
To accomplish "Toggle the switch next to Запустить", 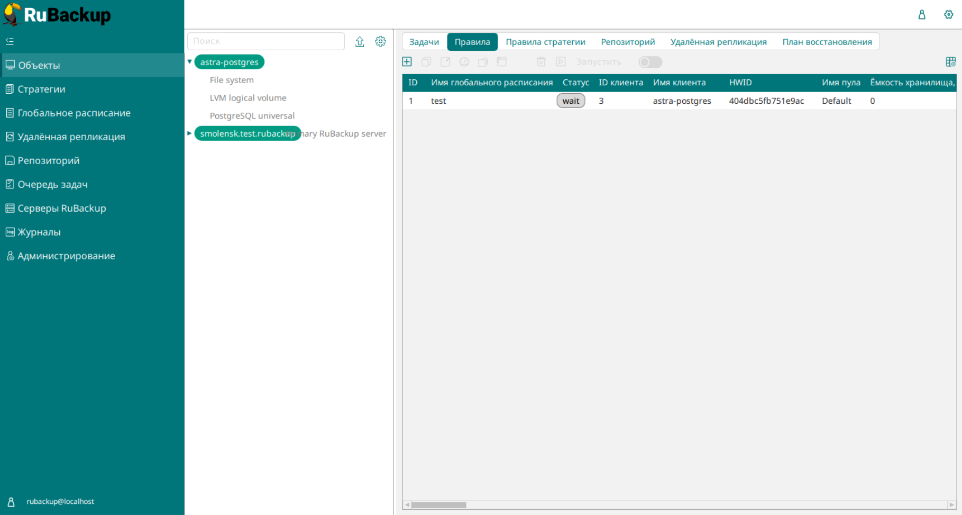I will (x=650, y=62).
